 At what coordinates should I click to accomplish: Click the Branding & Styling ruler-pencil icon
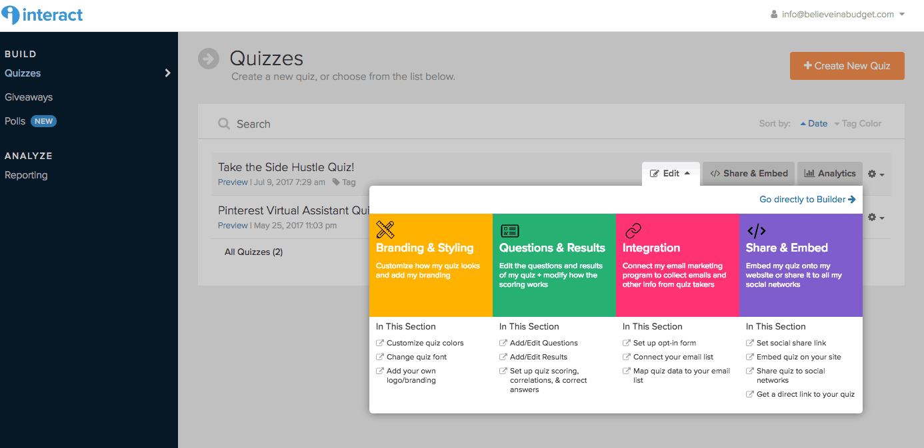pos(385,230)
